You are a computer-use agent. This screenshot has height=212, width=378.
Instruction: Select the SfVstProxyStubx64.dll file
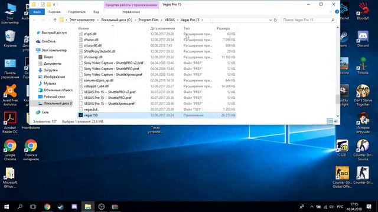tap(157, 51)
